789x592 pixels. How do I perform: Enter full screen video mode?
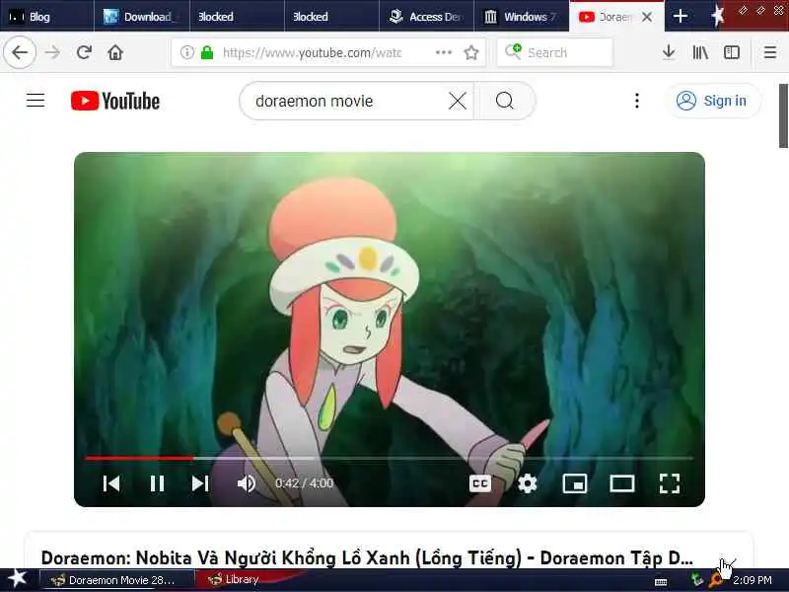670,483
